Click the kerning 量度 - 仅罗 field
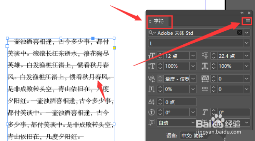 [x=176, y=79]
